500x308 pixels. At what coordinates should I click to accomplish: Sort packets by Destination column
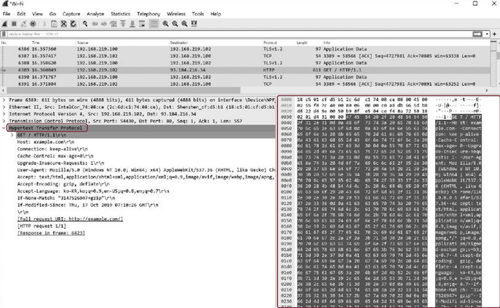tap(179, 42)
